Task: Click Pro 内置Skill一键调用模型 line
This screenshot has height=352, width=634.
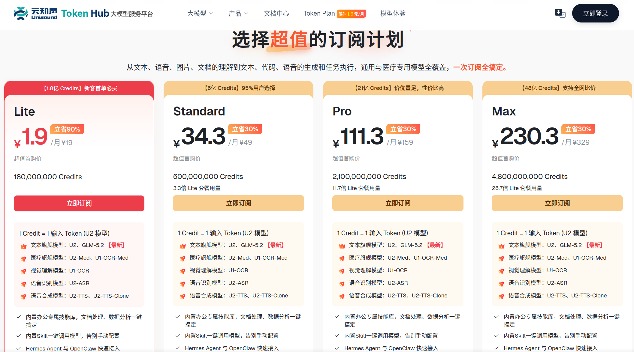Action: click(x=391, y=336)
